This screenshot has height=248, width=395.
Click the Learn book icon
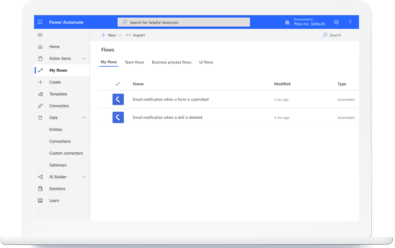pos(40,200)
